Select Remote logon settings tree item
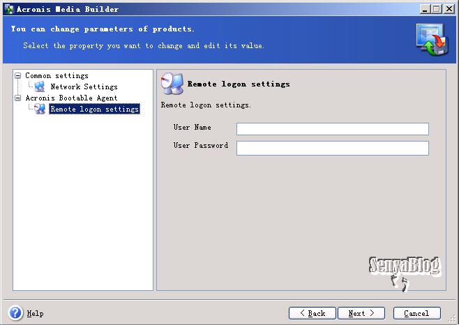 (95, 109)
